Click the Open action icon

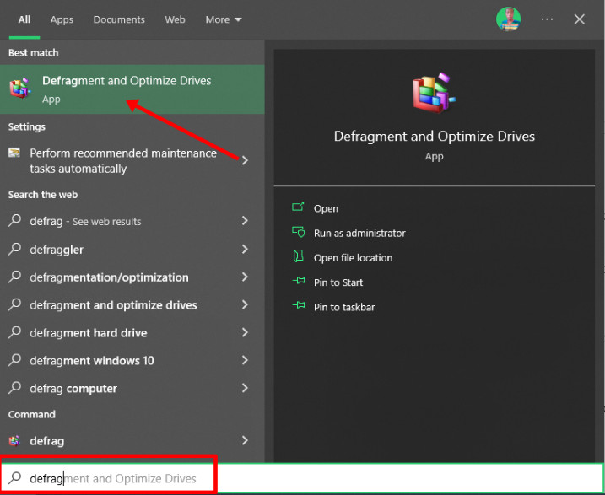click(298, 207)
